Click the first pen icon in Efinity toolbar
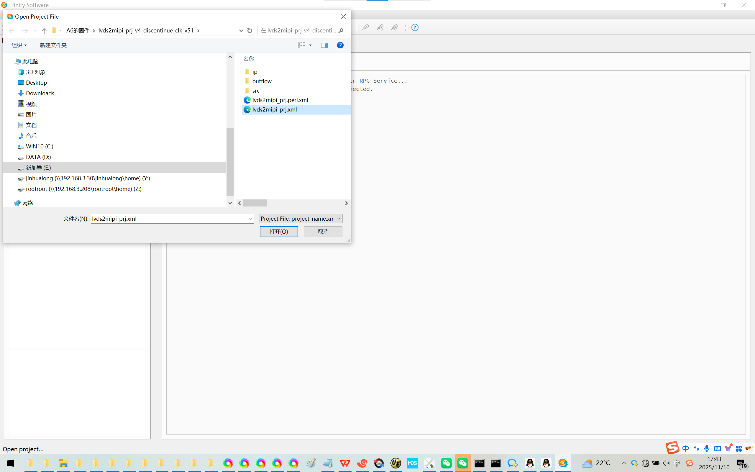Viewport: 755px width, 472px height. coord(365,27)
